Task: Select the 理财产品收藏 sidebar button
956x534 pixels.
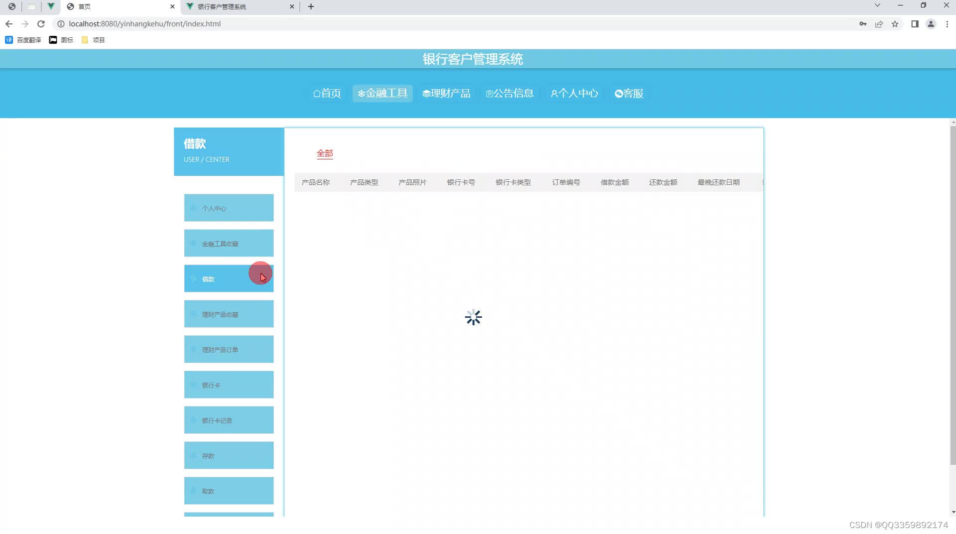Action: (229, 314)
